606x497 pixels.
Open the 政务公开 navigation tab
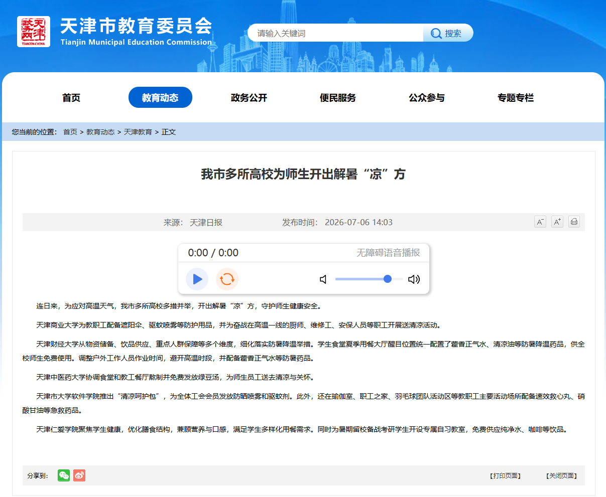click(x=249, y=98)
